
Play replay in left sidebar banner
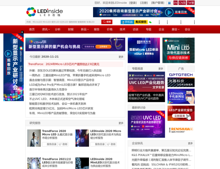click(x=8, y=54)
